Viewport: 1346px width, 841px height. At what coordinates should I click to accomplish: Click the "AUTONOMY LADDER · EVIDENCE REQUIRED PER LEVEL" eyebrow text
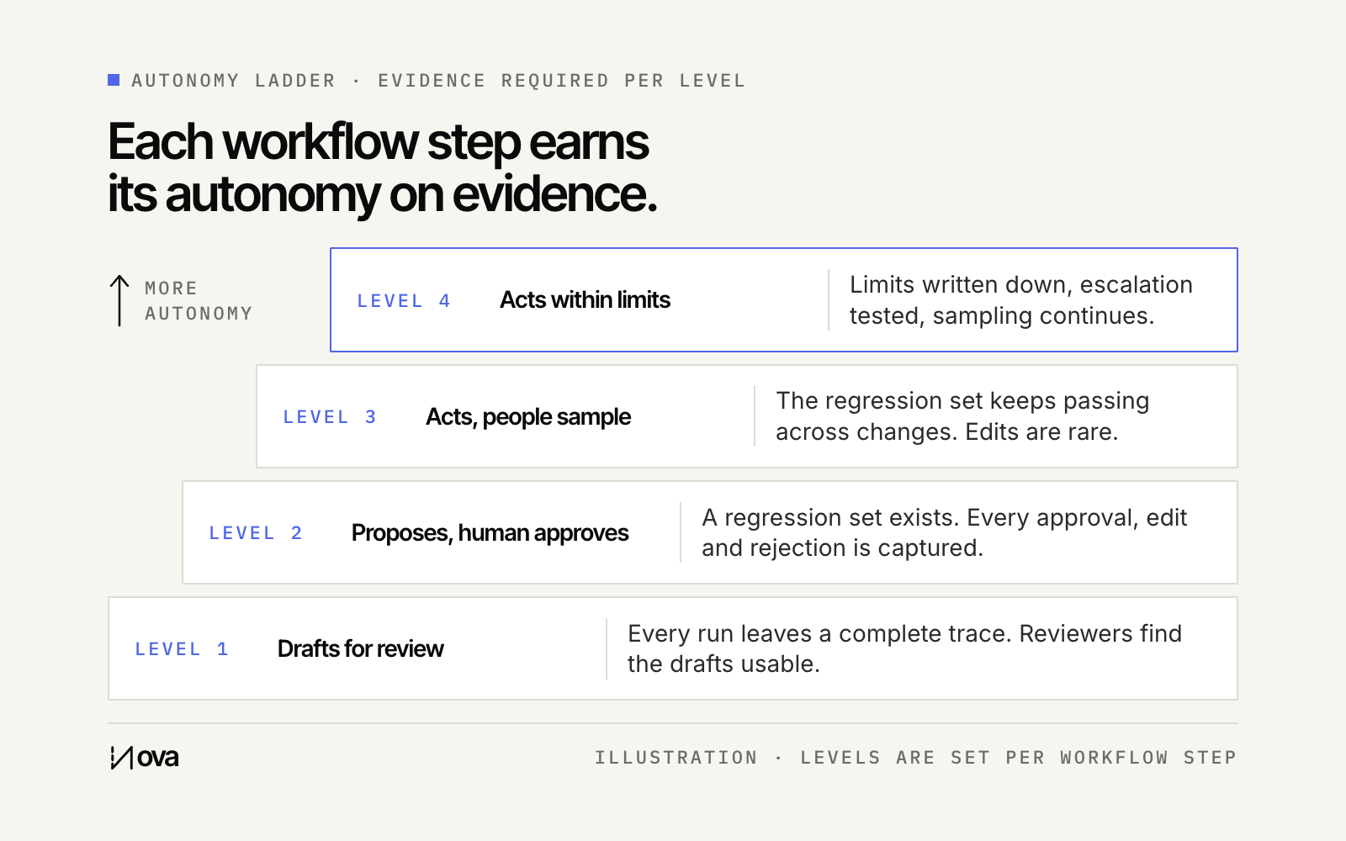438,81
